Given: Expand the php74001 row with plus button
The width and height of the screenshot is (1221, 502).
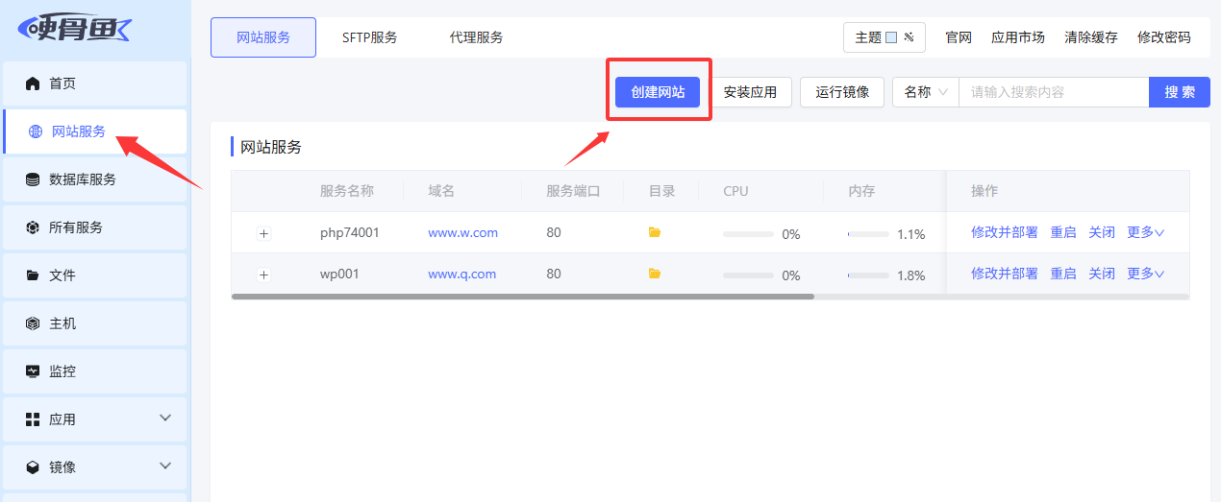Looking at the screenshot, I should [x=264, y=233].
